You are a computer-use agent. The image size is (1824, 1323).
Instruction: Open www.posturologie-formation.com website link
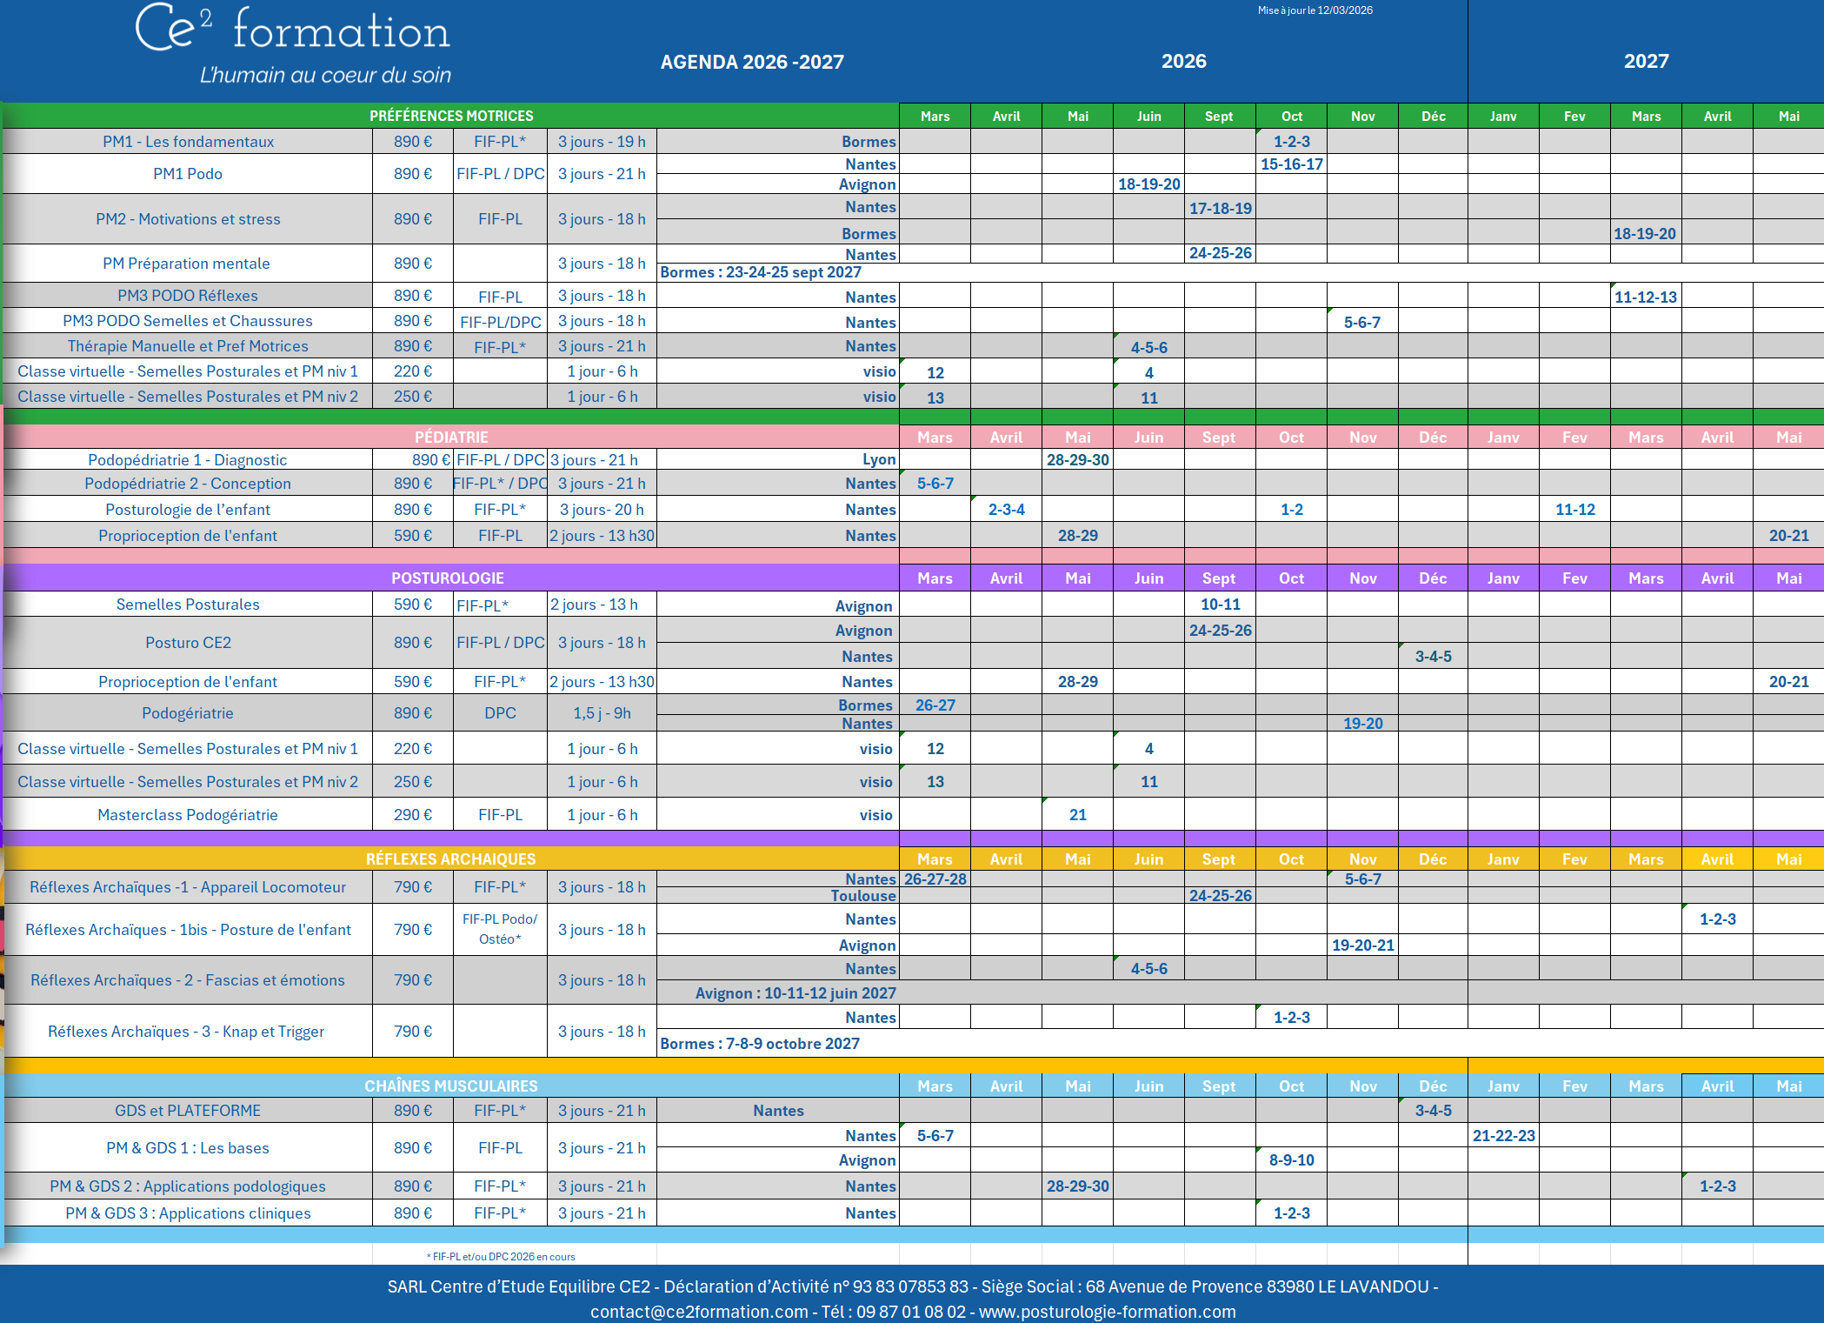coord(1107,1312)
